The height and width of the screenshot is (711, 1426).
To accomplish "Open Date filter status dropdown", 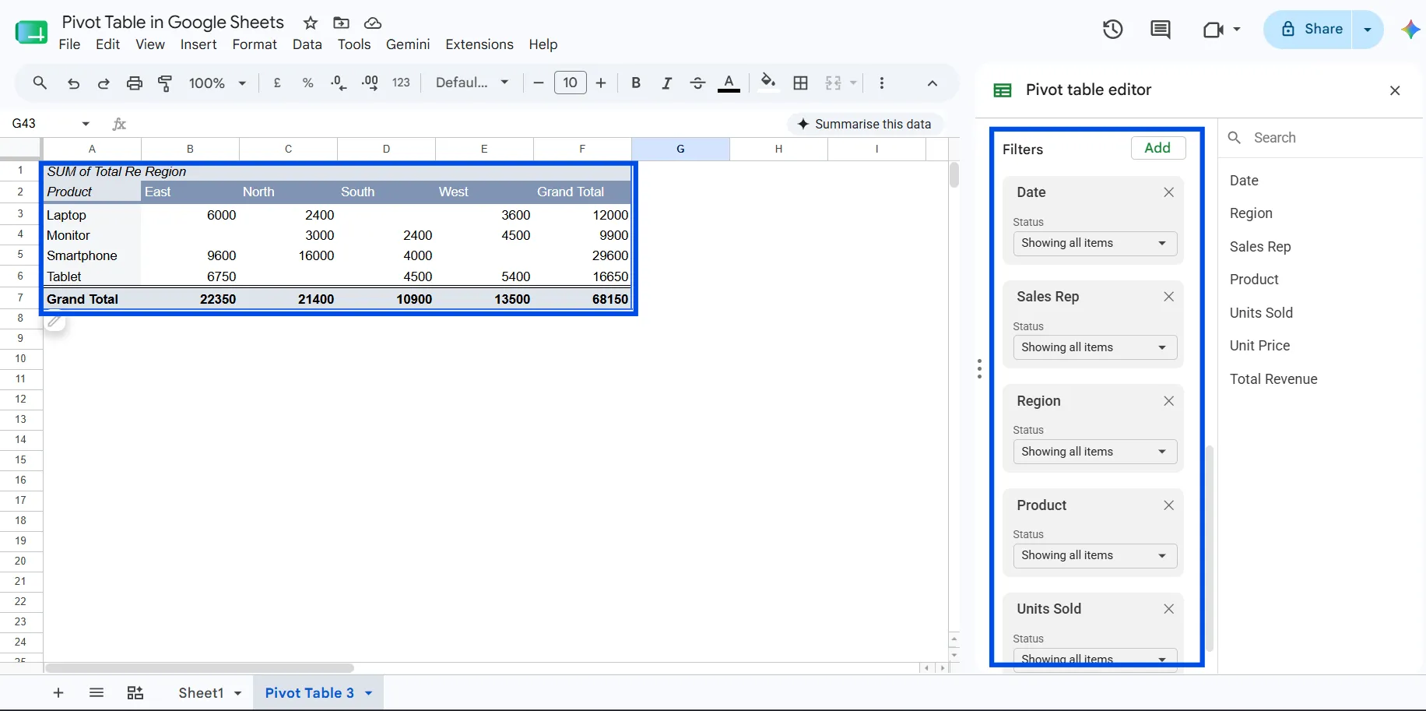I will point(1095,243).
